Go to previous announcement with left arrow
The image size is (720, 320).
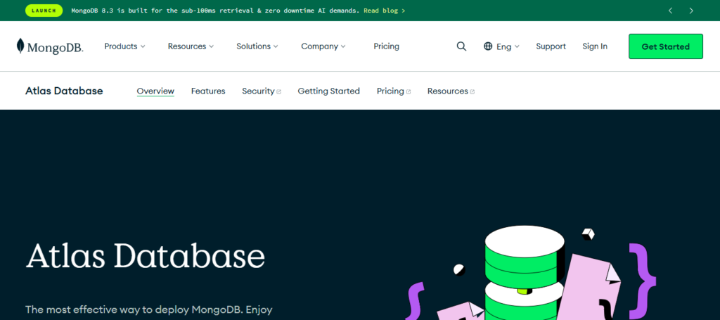pos(670,11)
